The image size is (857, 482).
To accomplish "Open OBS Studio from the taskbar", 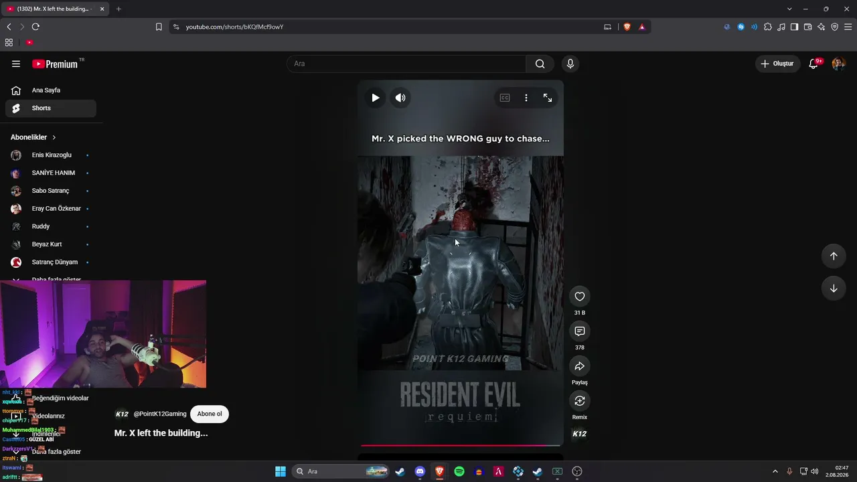I will (577, 471).
